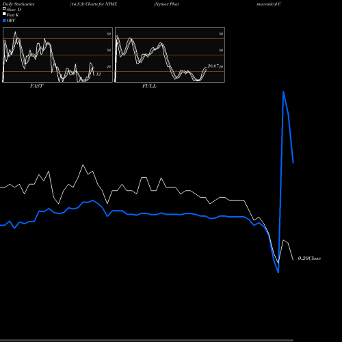Click the Fast K legend swatch
This screenshot has width=342, height=342.
(x=4, y=14)
